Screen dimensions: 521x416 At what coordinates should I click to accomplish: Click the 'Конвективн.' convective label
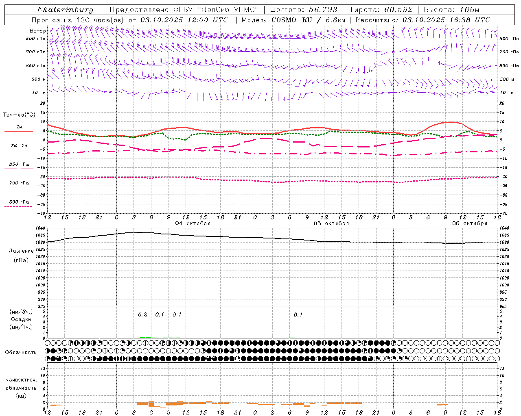pos(21,380)
